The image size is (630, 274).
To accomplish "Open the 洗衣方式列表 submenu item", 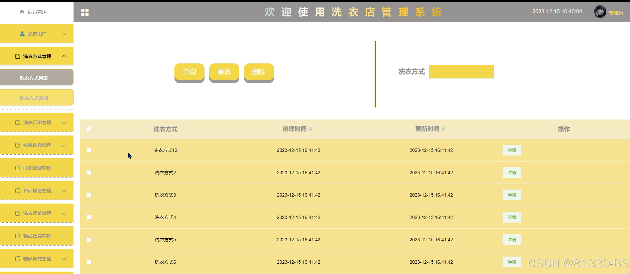I will coord(36,77).
